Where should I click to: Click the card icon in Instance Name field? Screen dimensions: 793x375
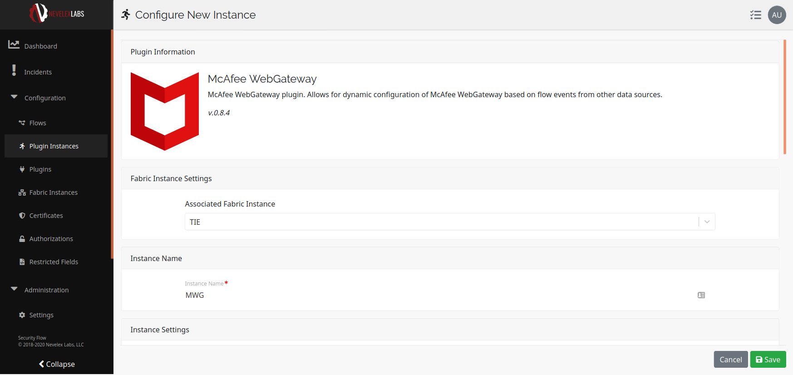[x=701, y=295]
